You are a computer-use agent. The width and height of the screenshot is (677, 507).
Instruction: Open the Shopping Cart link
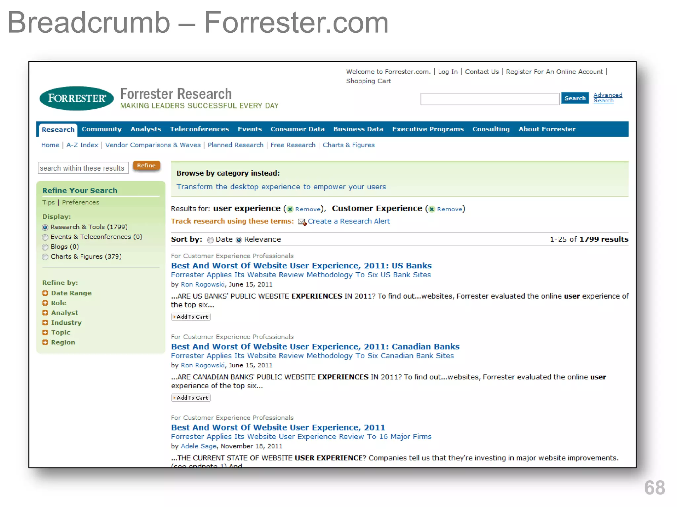coord(368,81)
